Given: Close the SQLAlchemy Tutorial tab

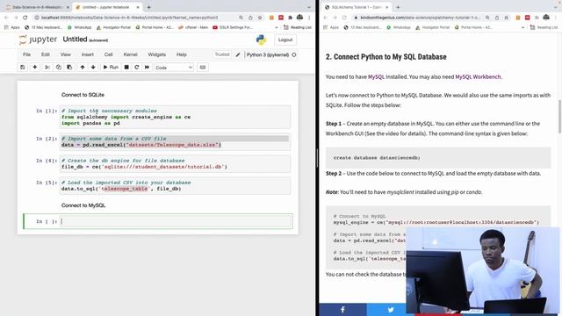Looking at the screenshot, I should 386,7.
